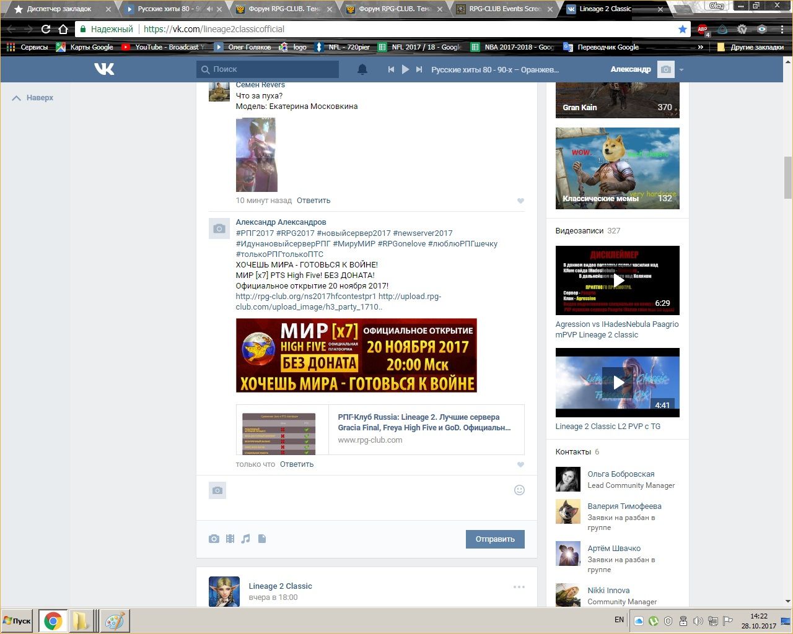Skip to next track in VK player
Screen dimensions: 793x634
coord(419,69)
